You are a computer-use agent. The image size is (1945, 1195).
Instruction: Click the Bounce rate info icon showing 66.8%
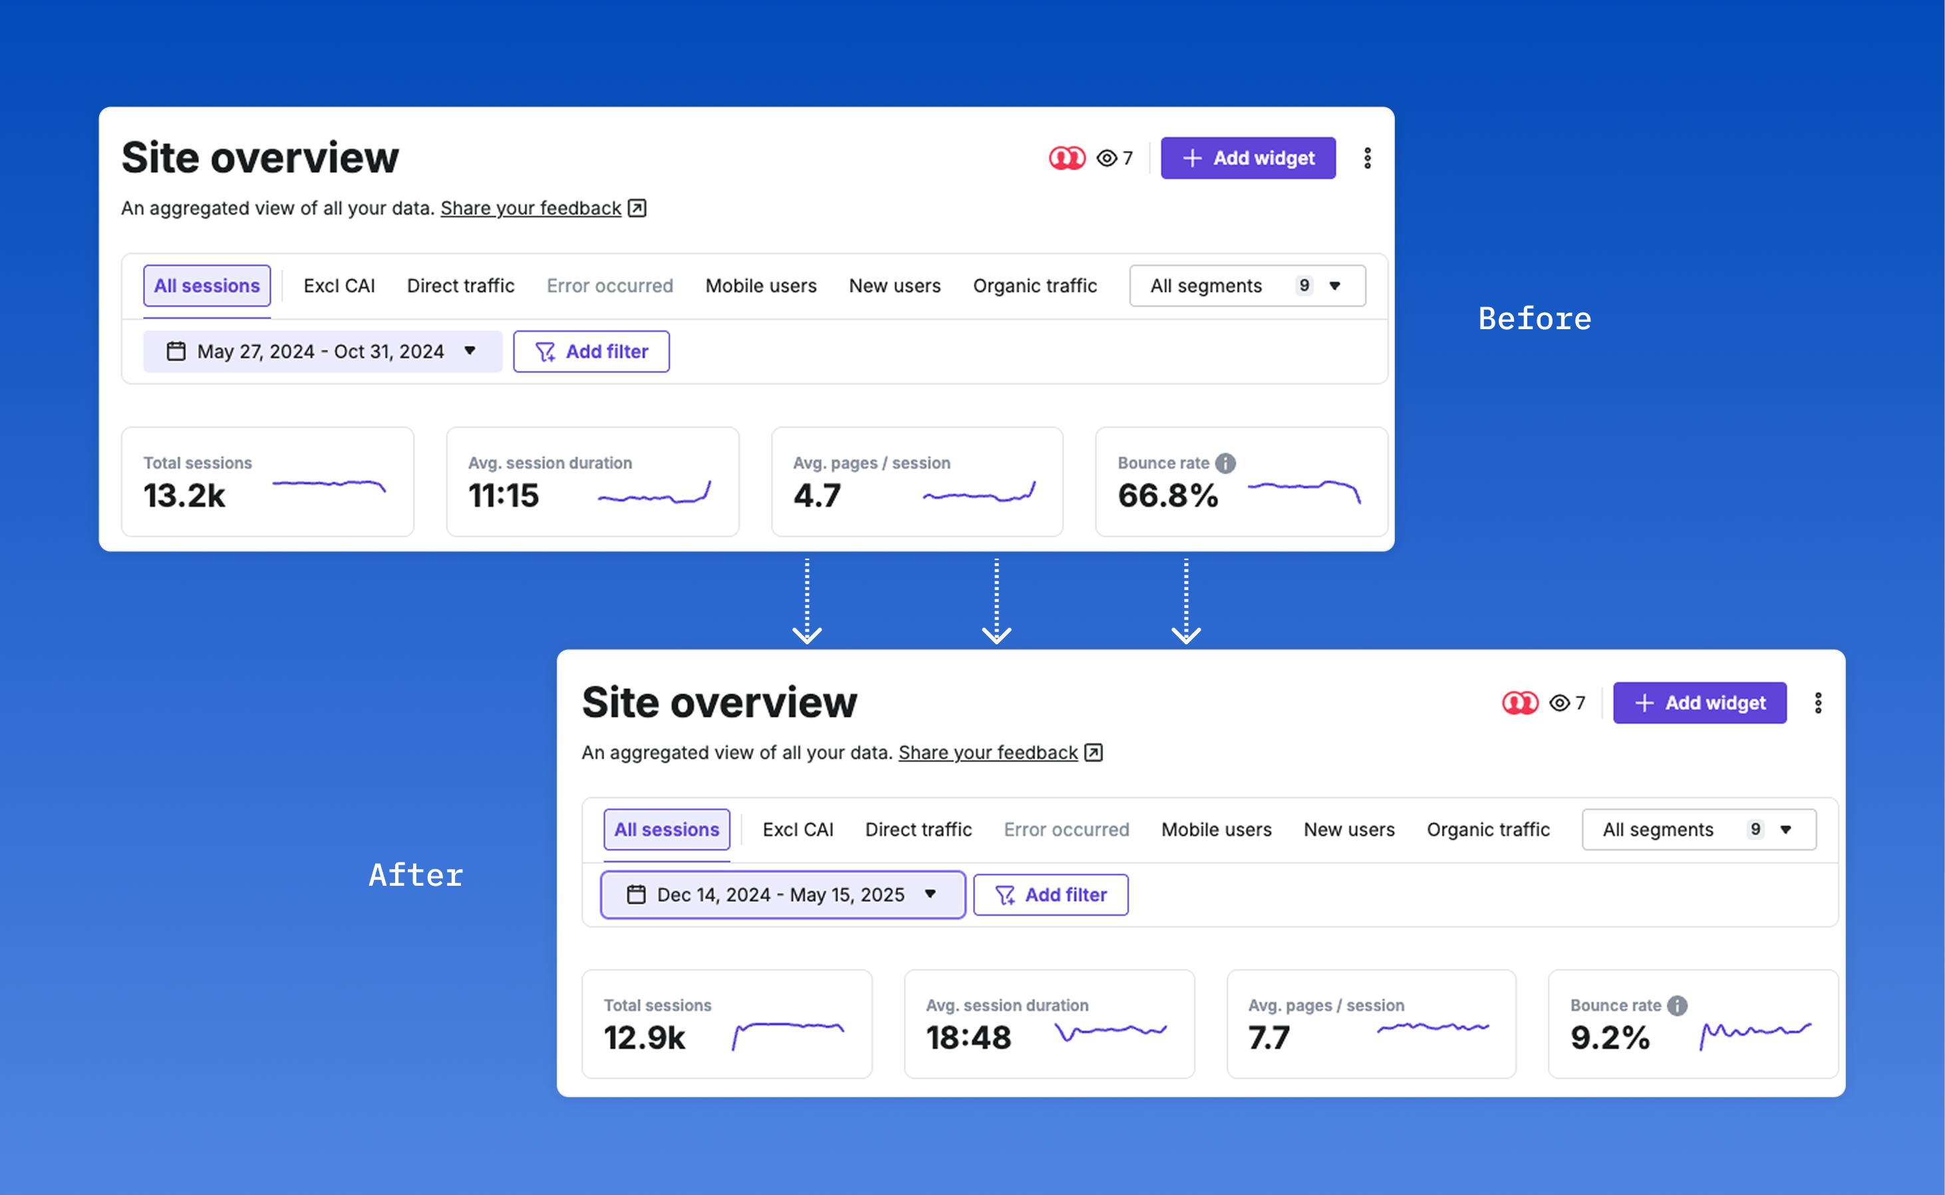tap(1225, 463)
